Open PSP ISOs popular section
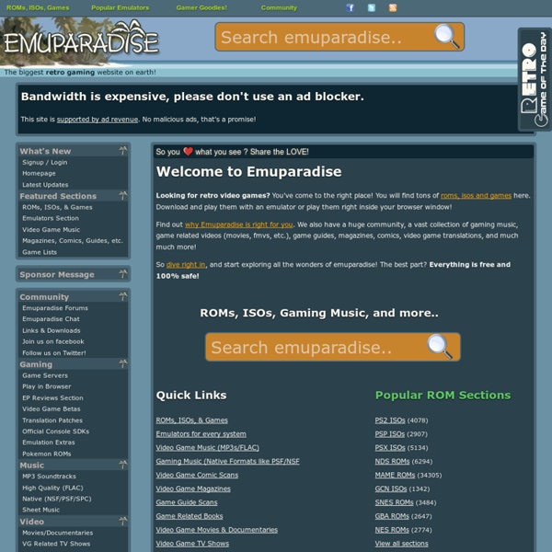Image resolution: width=552 pixels, height=552 pixels. click(x=390, y=434)
